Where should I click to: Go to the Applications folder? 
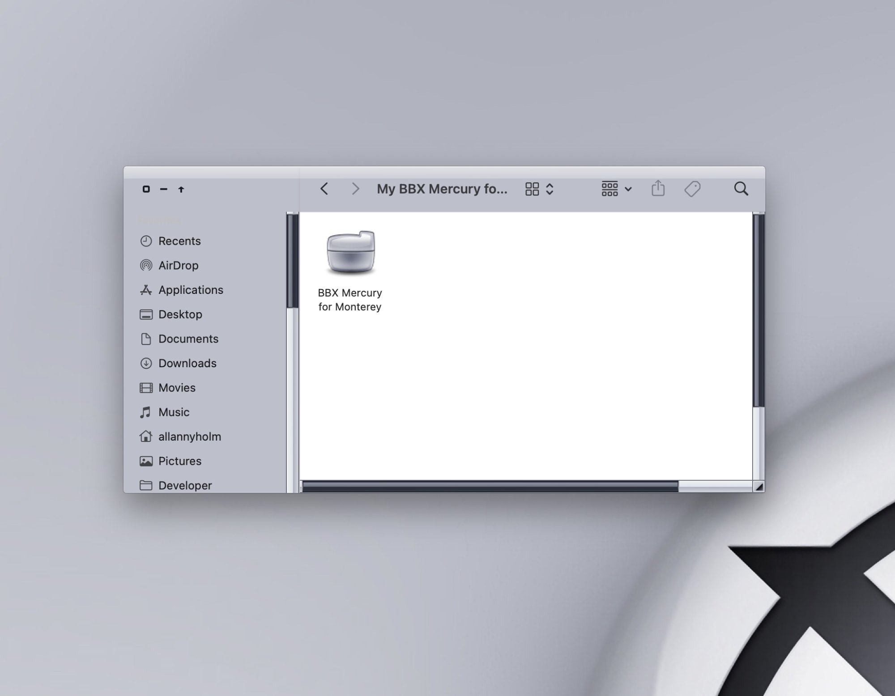coord(191,290)
